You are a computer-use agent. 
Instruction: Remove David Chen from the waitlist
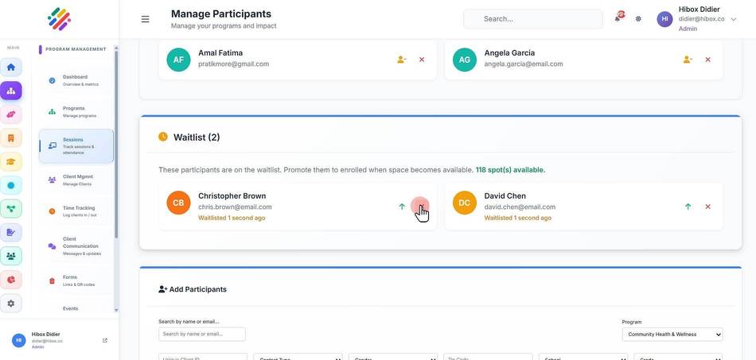pyautogui.click(x=707, y=207)
